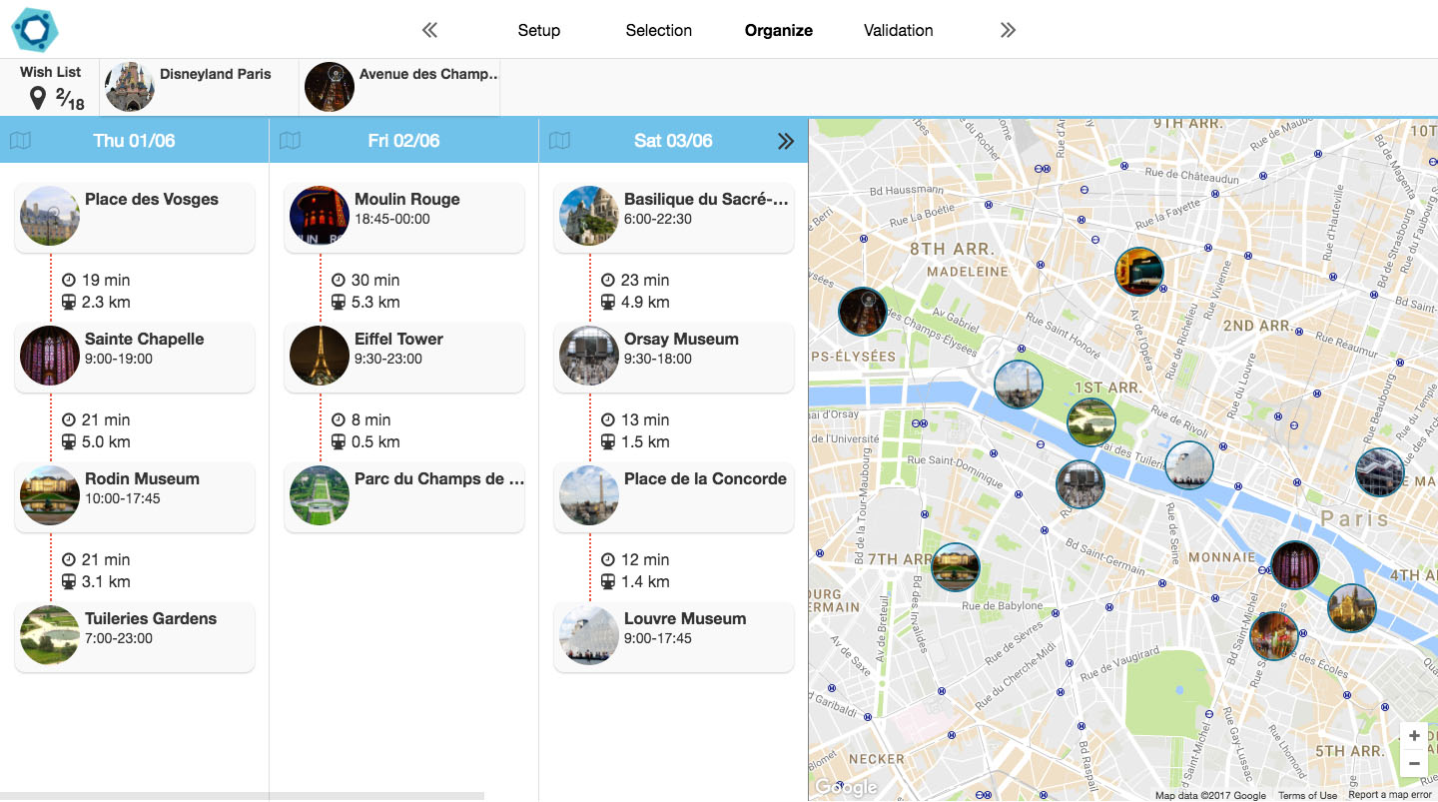
Task: Select the Parc du Champs de Mars card
Action: [x=404, y=496]
